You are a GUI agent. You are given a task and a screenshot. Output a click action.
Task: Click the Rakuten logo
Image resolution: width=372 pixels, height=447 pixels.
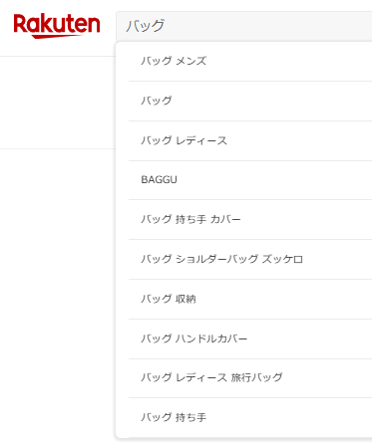57,26
